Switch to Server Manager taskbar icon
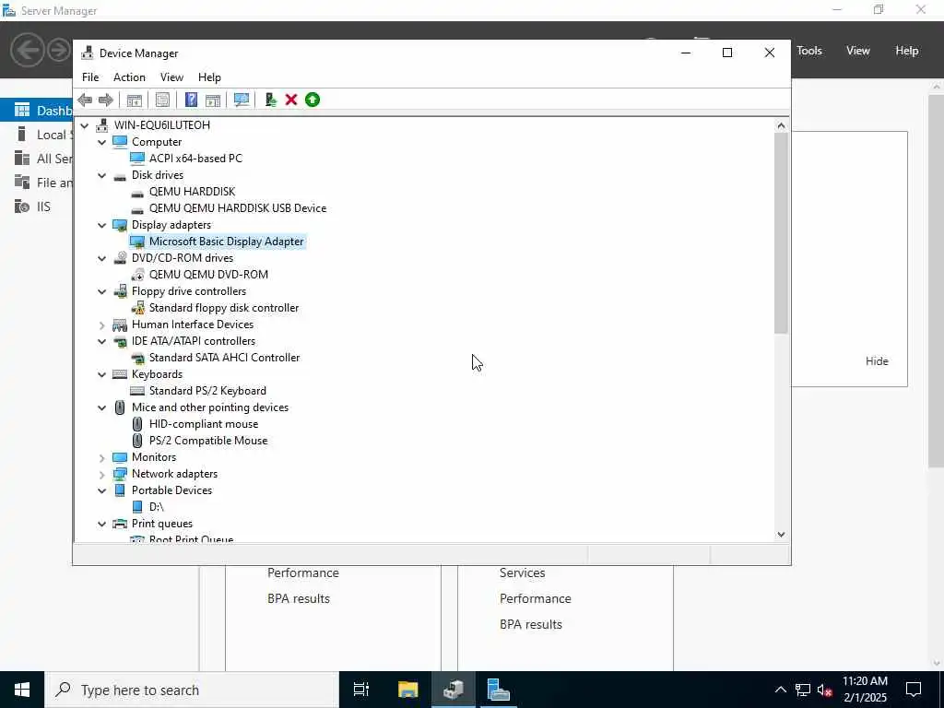The image size is (944, 708). pyautogui.click(x=499, y=690)
